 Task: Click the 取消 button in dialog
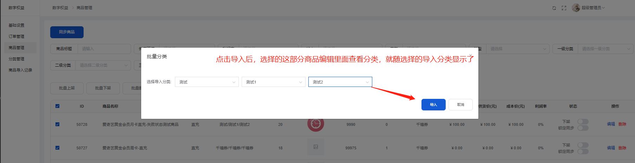[460, 105]
